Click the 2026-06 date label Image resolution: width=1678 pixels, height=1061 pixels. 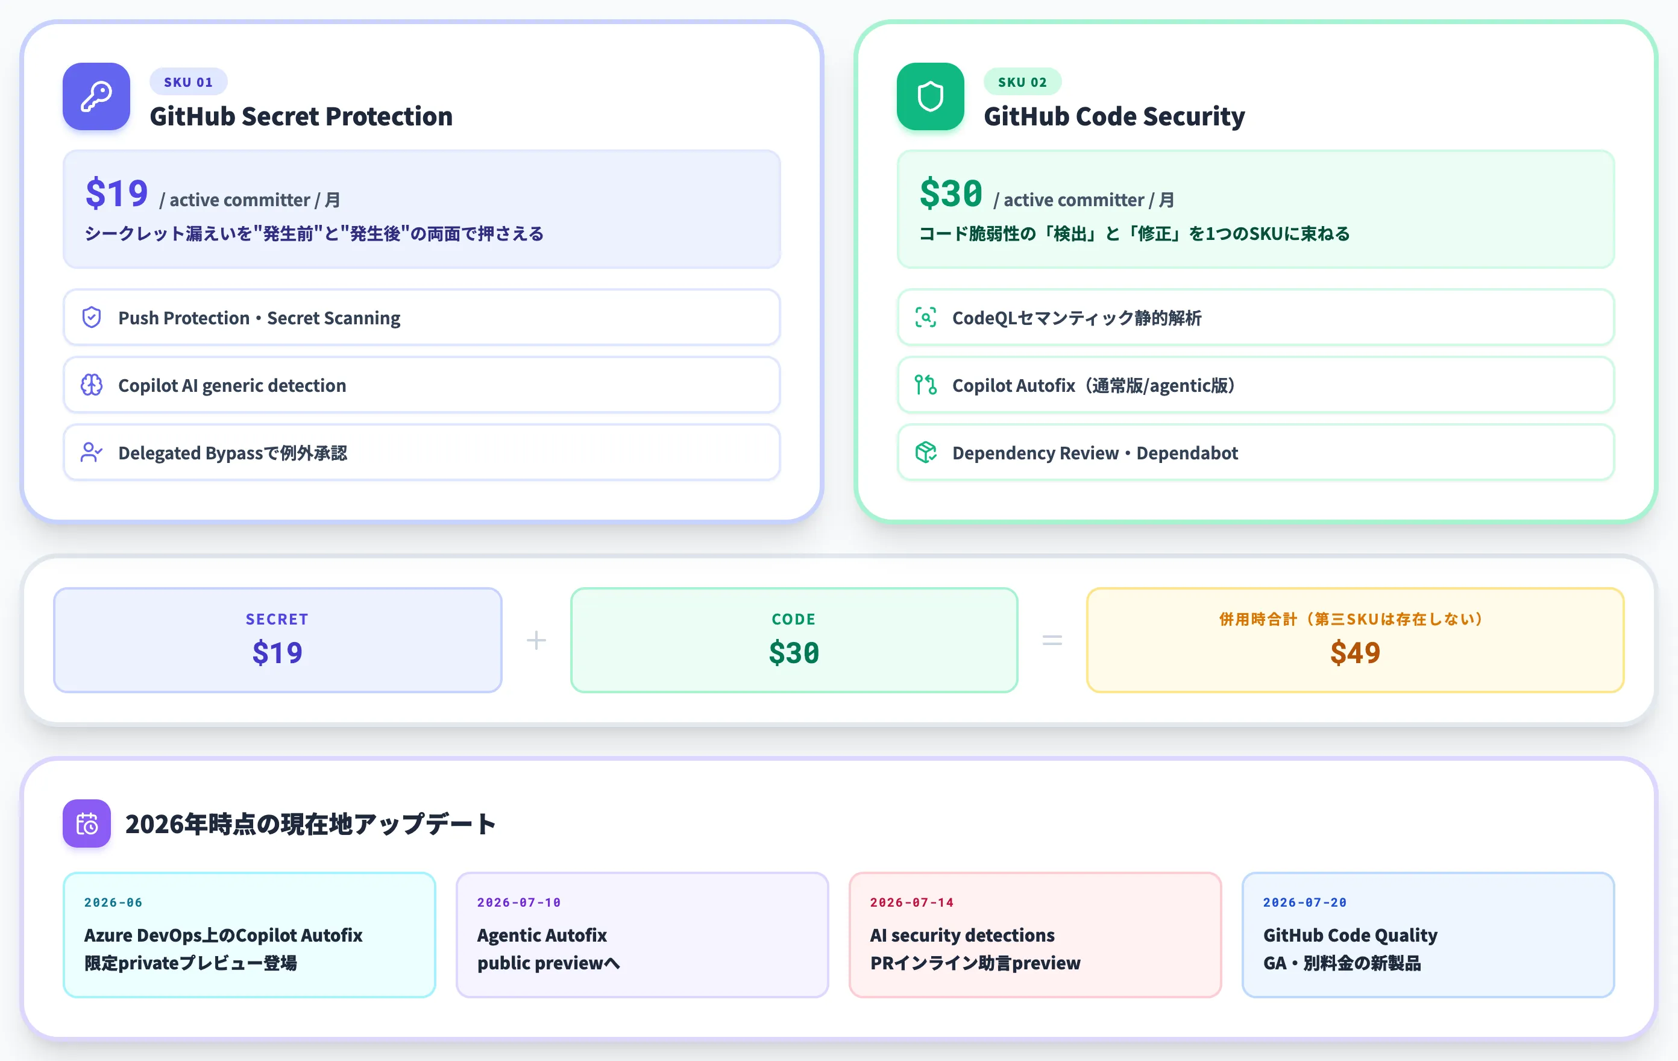point(113,903)
